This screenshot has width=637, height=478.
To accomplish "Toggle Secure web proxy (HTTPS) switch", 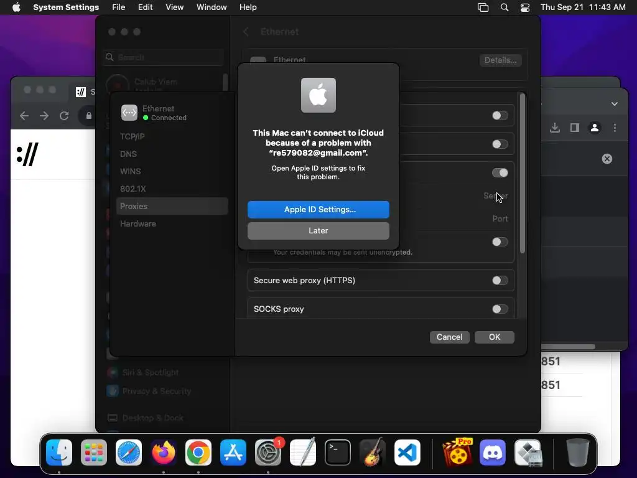I will [x=500, y=281].
